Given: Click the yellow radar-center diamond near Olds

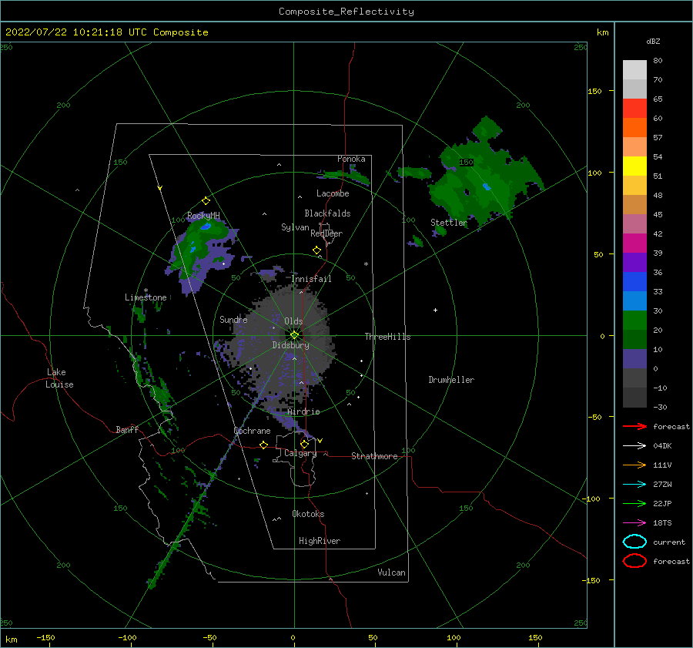Looking at the screenshot, I should [294, 335].
